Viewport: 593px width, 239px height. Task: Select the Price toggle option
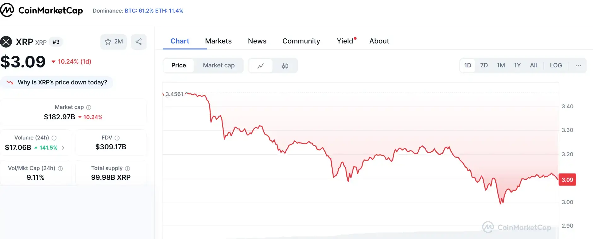(179, 65)
